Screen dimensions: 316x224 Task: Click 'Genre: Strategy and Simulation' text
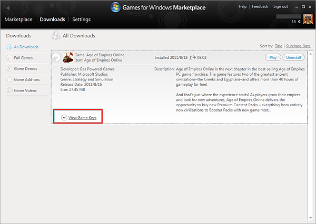87,79
